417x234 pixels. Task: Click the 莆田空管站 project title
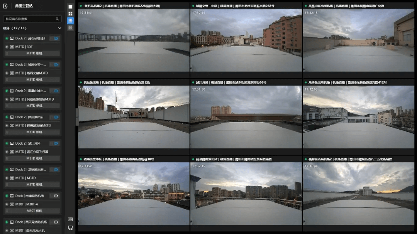24,6
